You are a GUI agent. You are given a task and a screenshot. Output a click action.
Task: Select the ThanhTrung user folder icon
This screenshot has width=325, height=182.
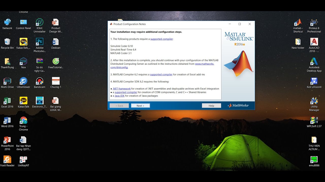[x=7, y=63]
